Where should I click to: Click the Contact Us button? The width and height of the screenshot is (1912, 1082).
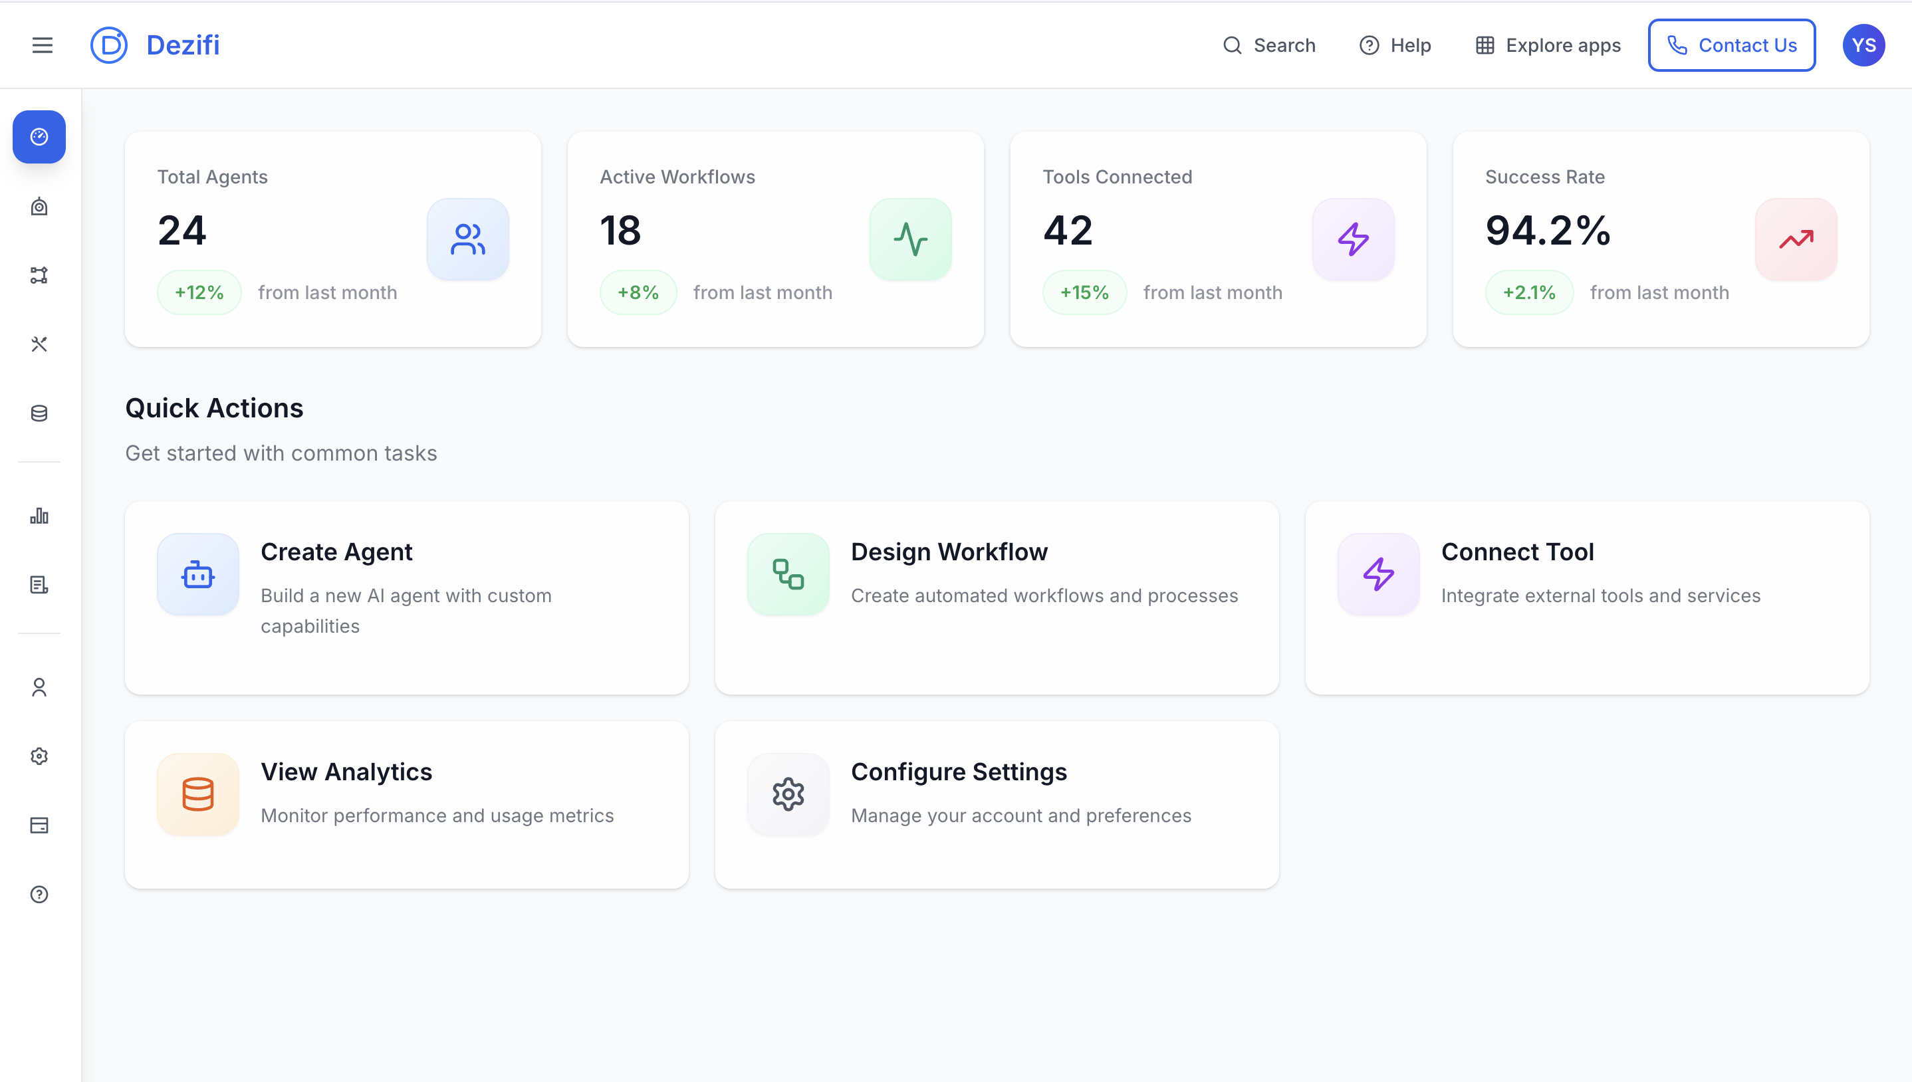[1731, 45]
